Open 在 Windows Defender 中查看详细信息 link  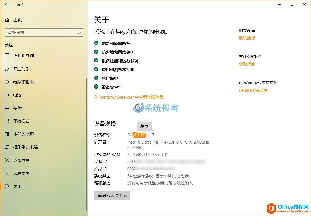click(129, 97)
